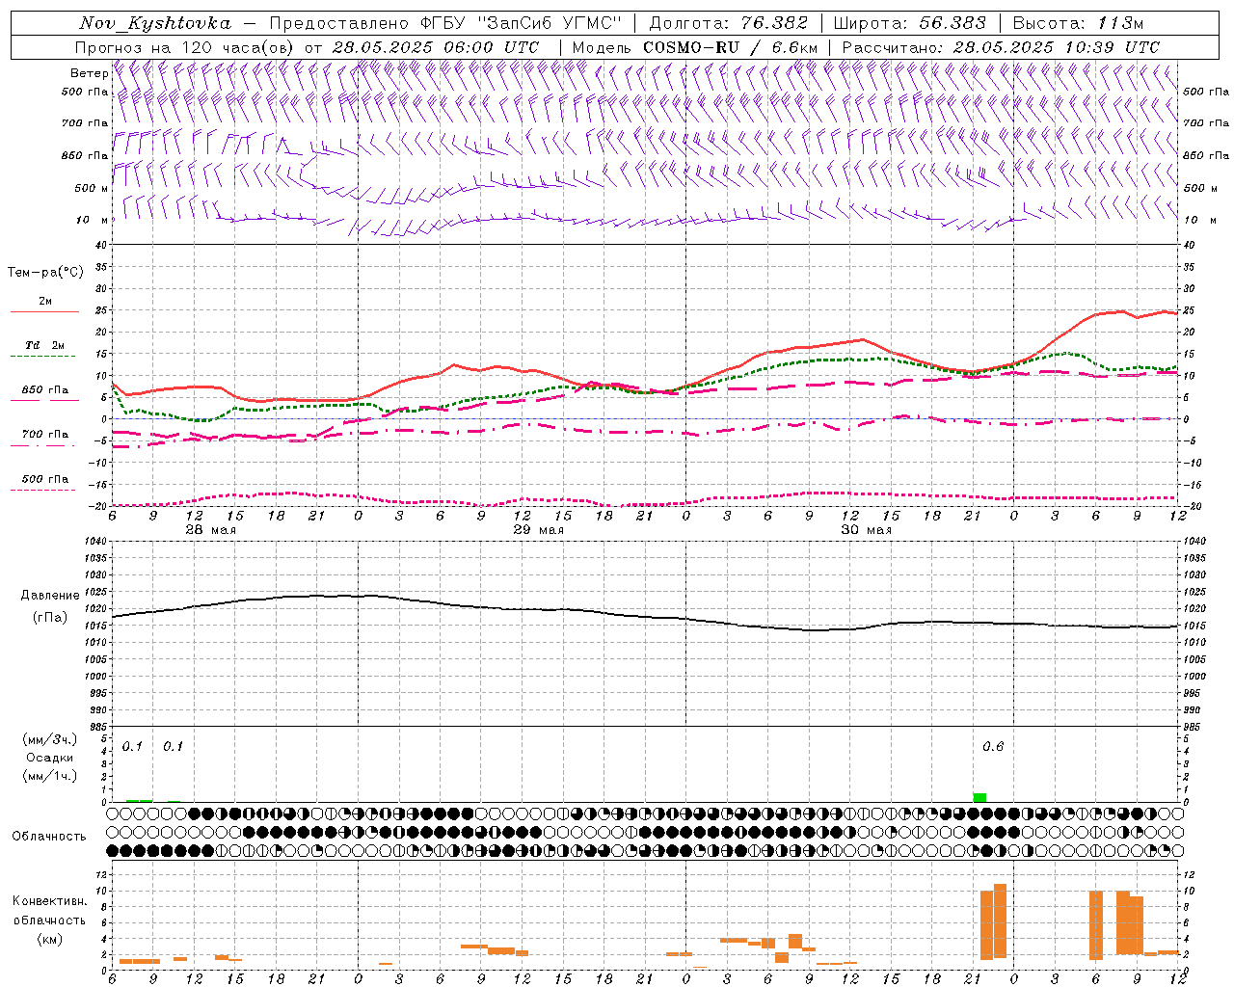Click the "(мм/1ч.)" precipitation unit label
The width and height of the screenshot is (1234, 987).
click(x=49, y=776)
